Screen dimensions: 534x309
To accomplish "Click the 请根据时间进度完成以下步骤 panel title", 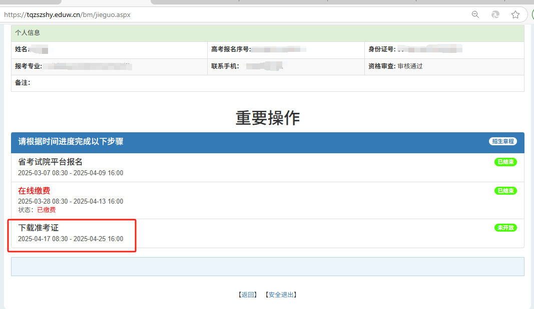I will [71, 141].
